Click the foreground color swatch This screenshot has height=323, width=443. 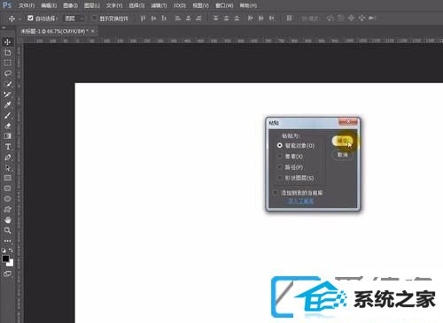[5, 258]
